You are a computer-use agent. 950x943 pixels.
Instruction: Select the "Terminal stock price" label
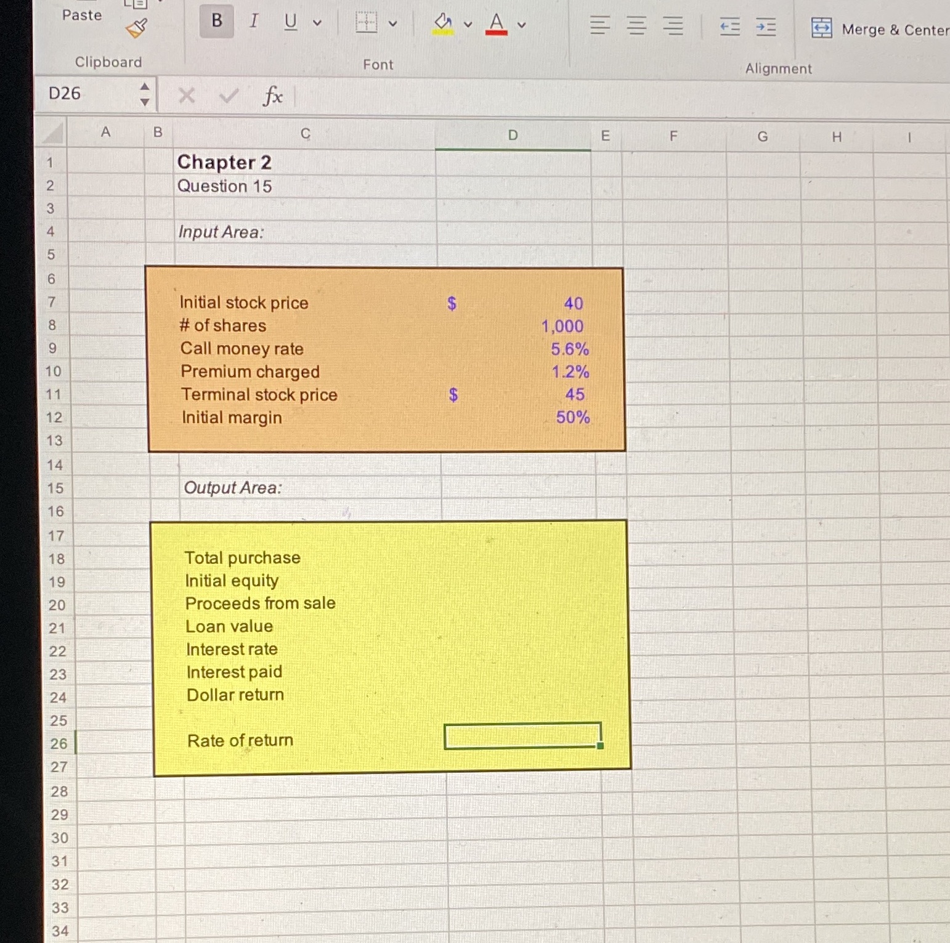click(x=259, y=394)
